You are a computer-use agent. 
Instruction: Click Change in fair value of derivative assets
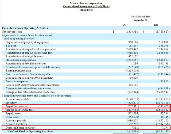(x=28, y=89)
